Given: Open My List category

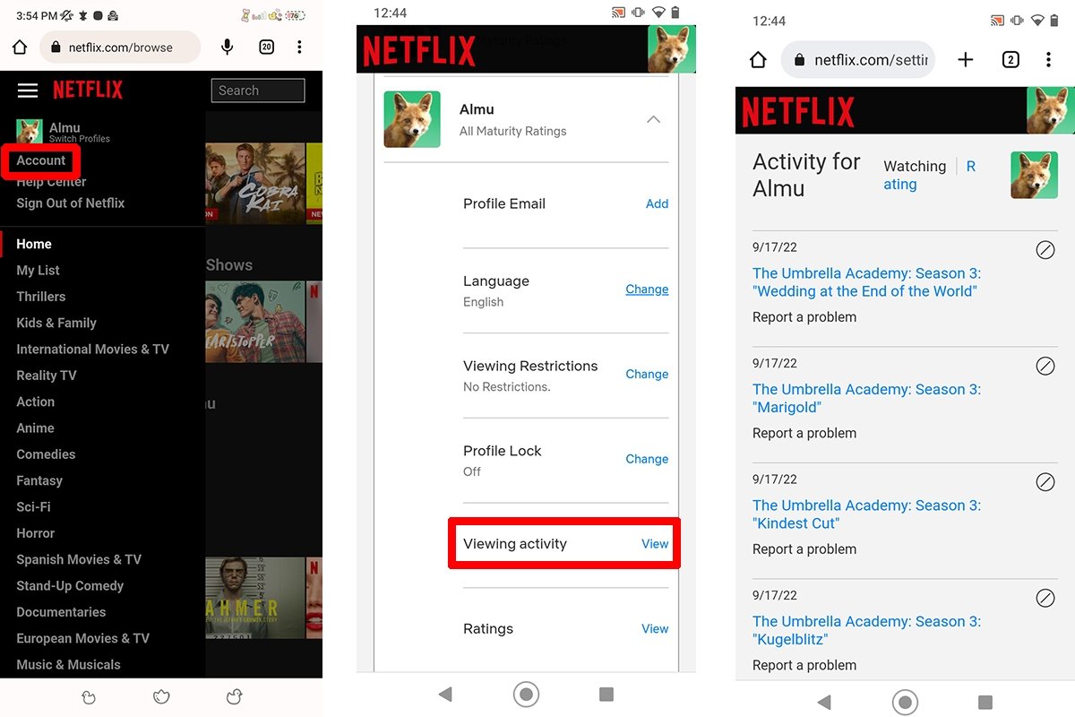Looking at the screenshot, I should coord(39,271).
